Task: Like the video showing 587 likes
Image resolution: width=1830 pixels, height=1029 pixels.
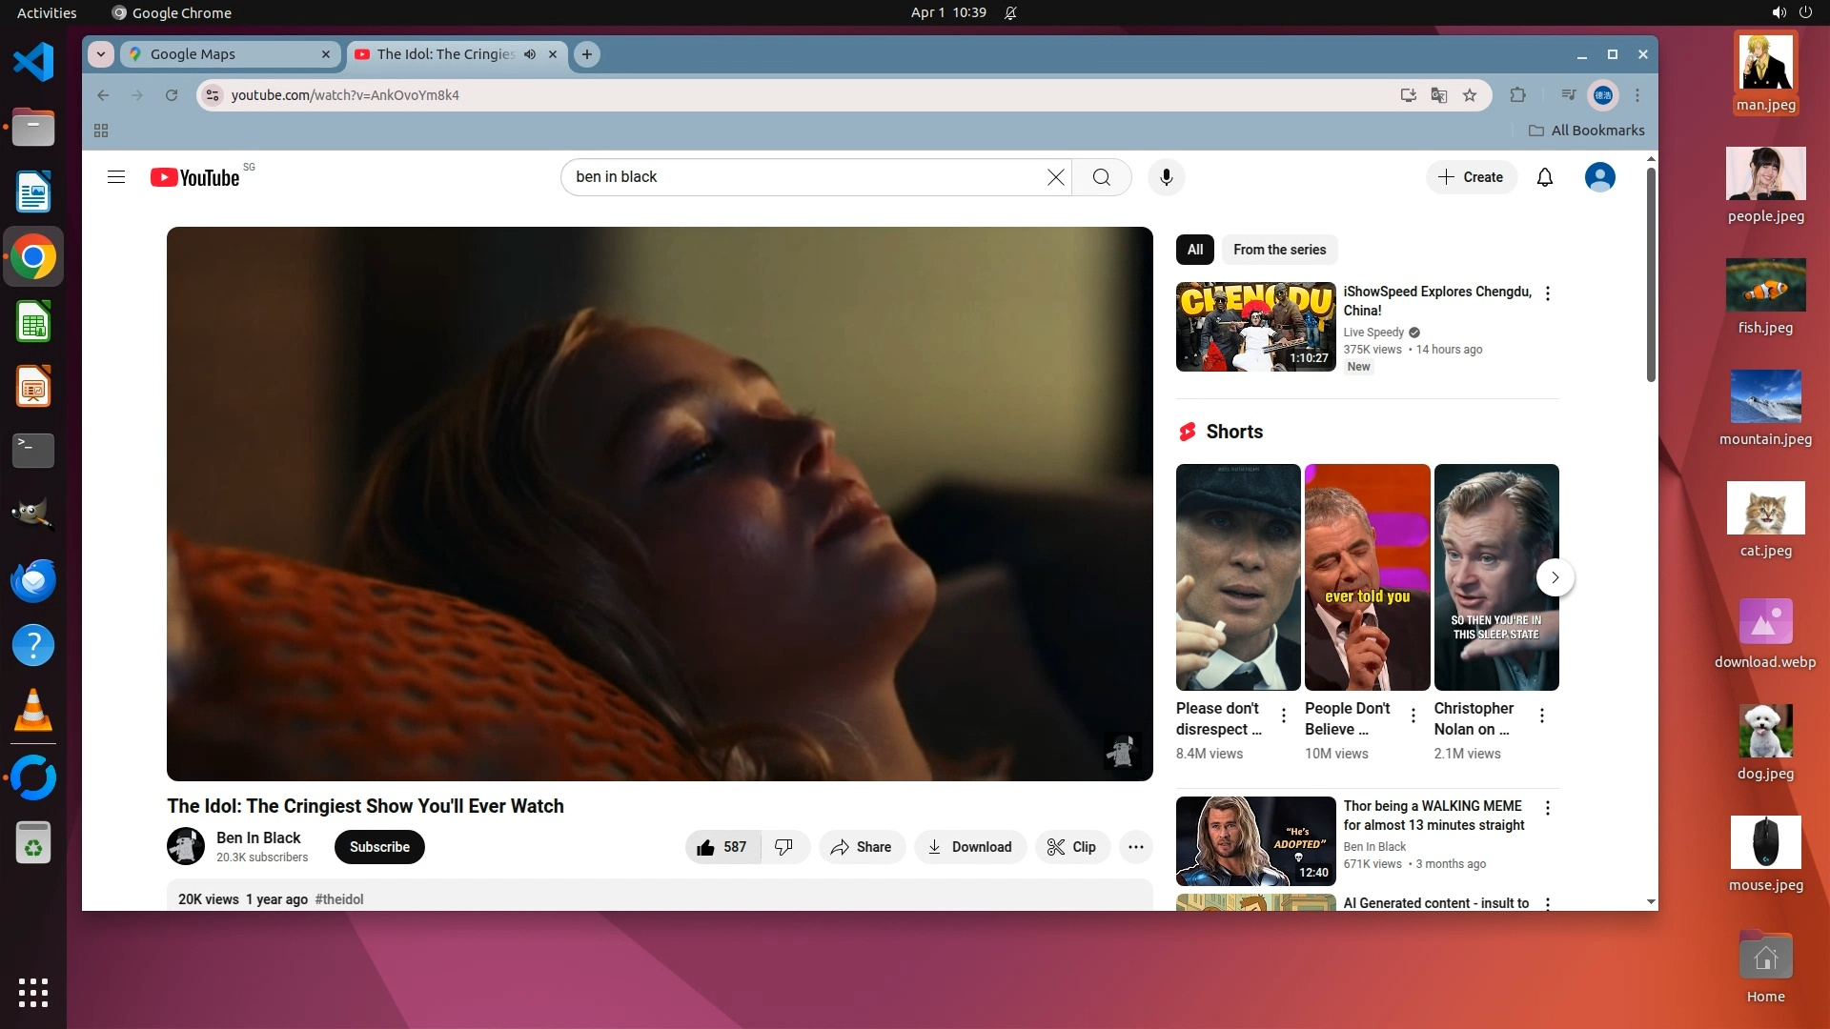Action: (x=722, y=847)
